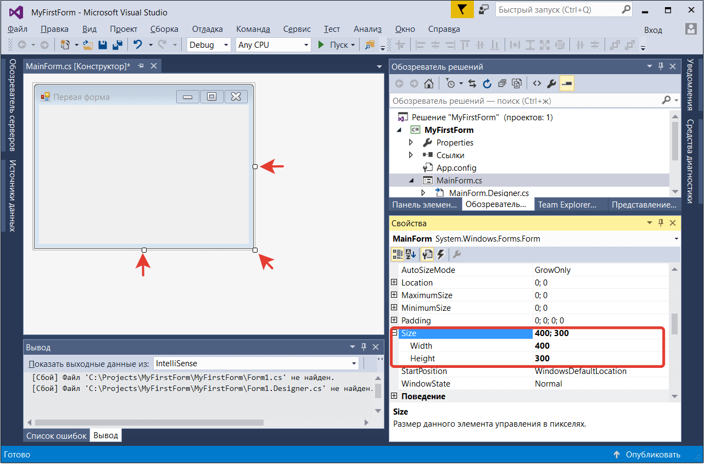Screen dimensions: 704x464
Task: Click View Code icon in Solution Explorer
Action: pyautogui.click(x=537, y=83)
